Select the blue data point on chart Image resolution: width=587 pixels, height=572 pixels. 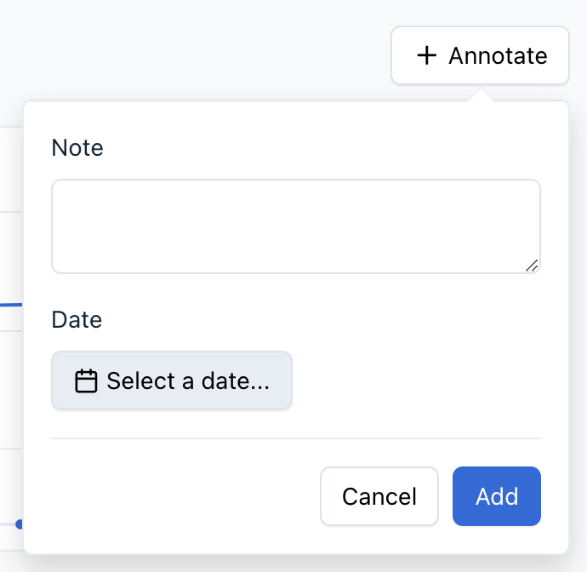(19, 523)
